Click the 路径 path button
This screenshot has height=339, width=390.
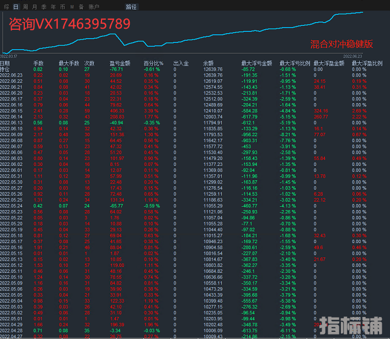131,7
